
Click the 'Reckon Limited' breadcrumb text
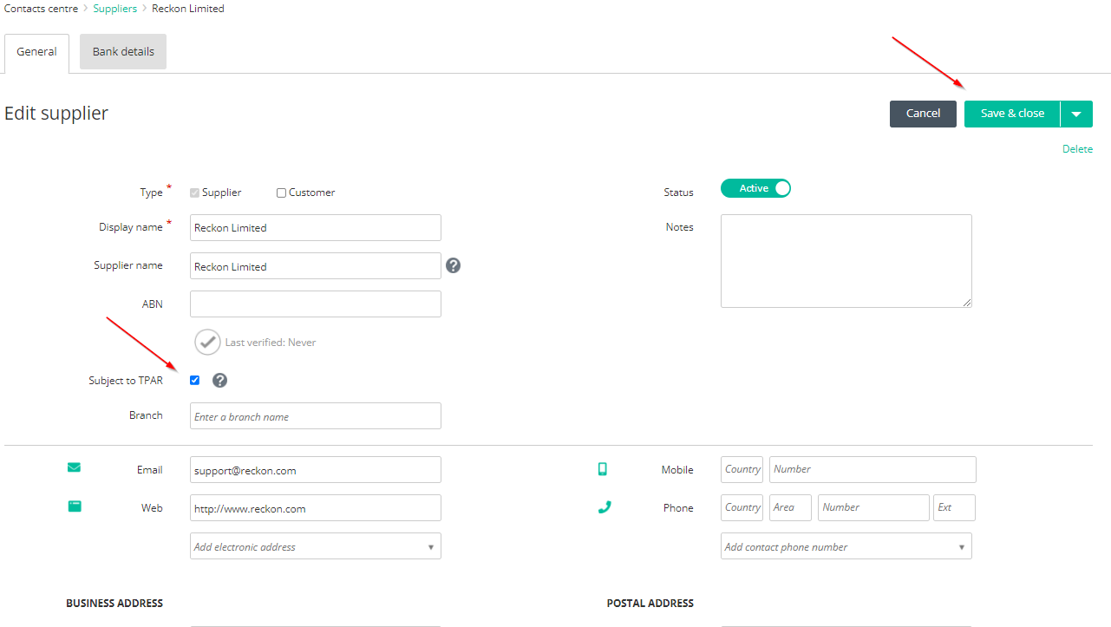188,9
